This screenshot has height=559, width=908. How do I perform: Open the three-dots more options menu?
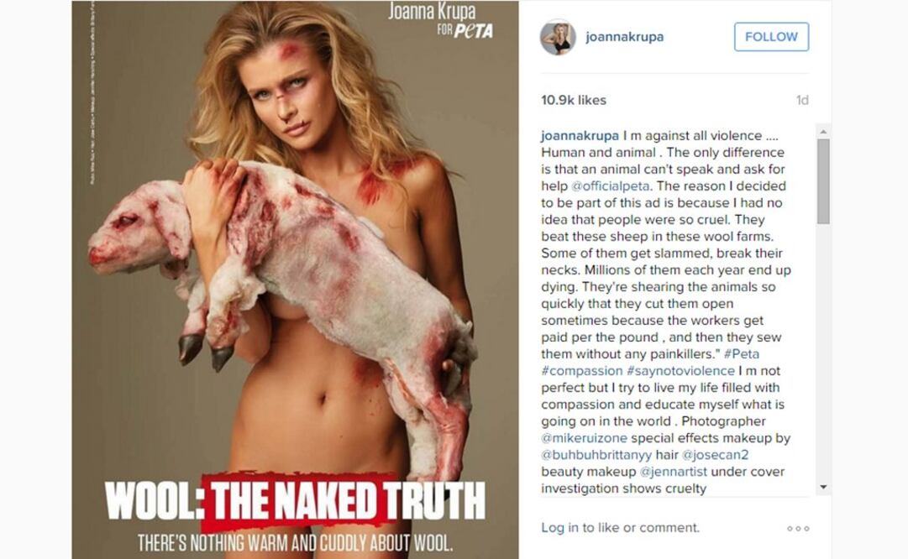[798, 528]
